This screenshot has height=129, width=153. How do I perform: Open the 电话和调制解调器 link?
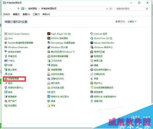click(60, 56)
